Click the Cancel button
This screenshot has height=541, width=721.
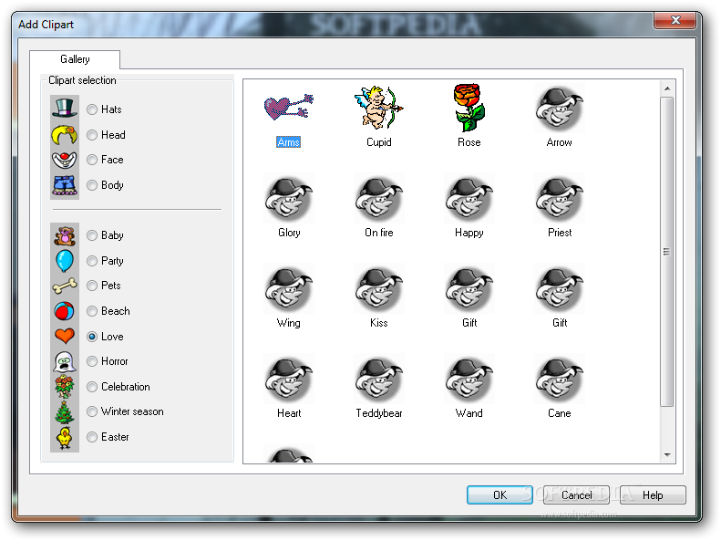[576, 495]
